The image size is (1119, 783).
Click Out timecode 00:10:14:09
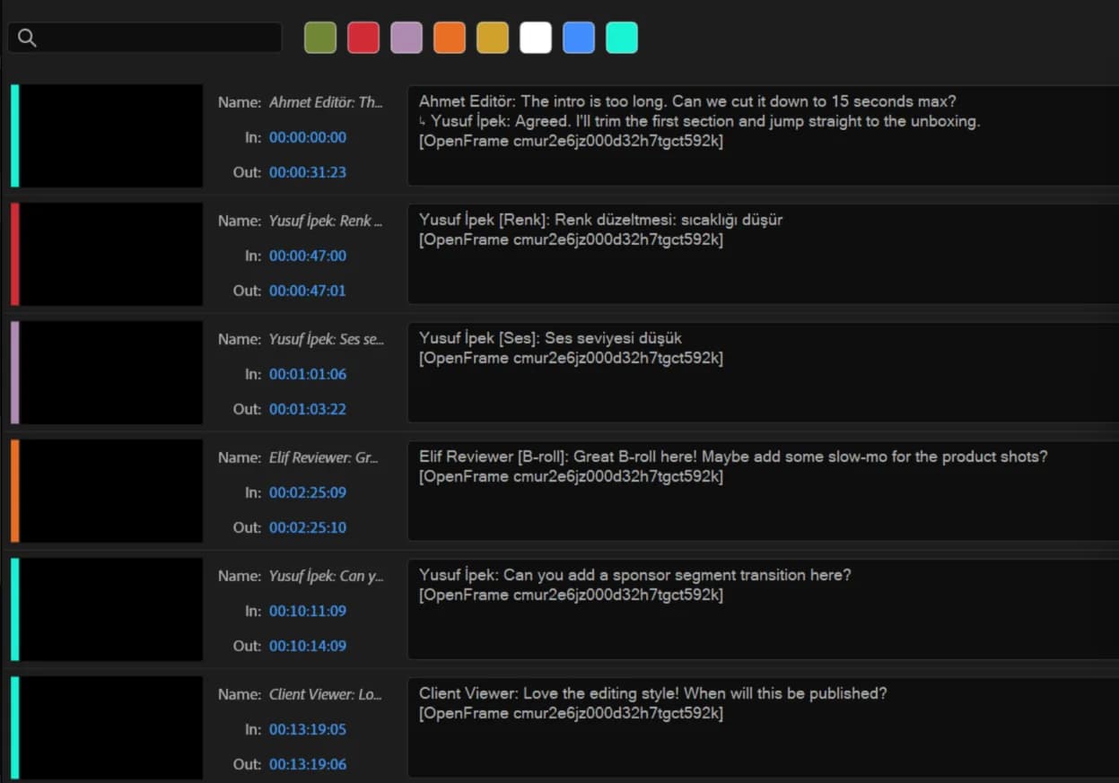click(x=308, y=646)
